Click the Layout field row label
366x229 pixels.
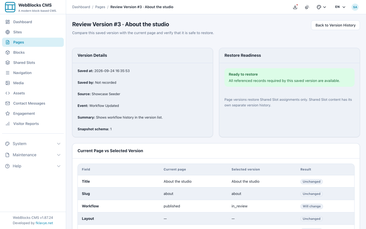88,219
